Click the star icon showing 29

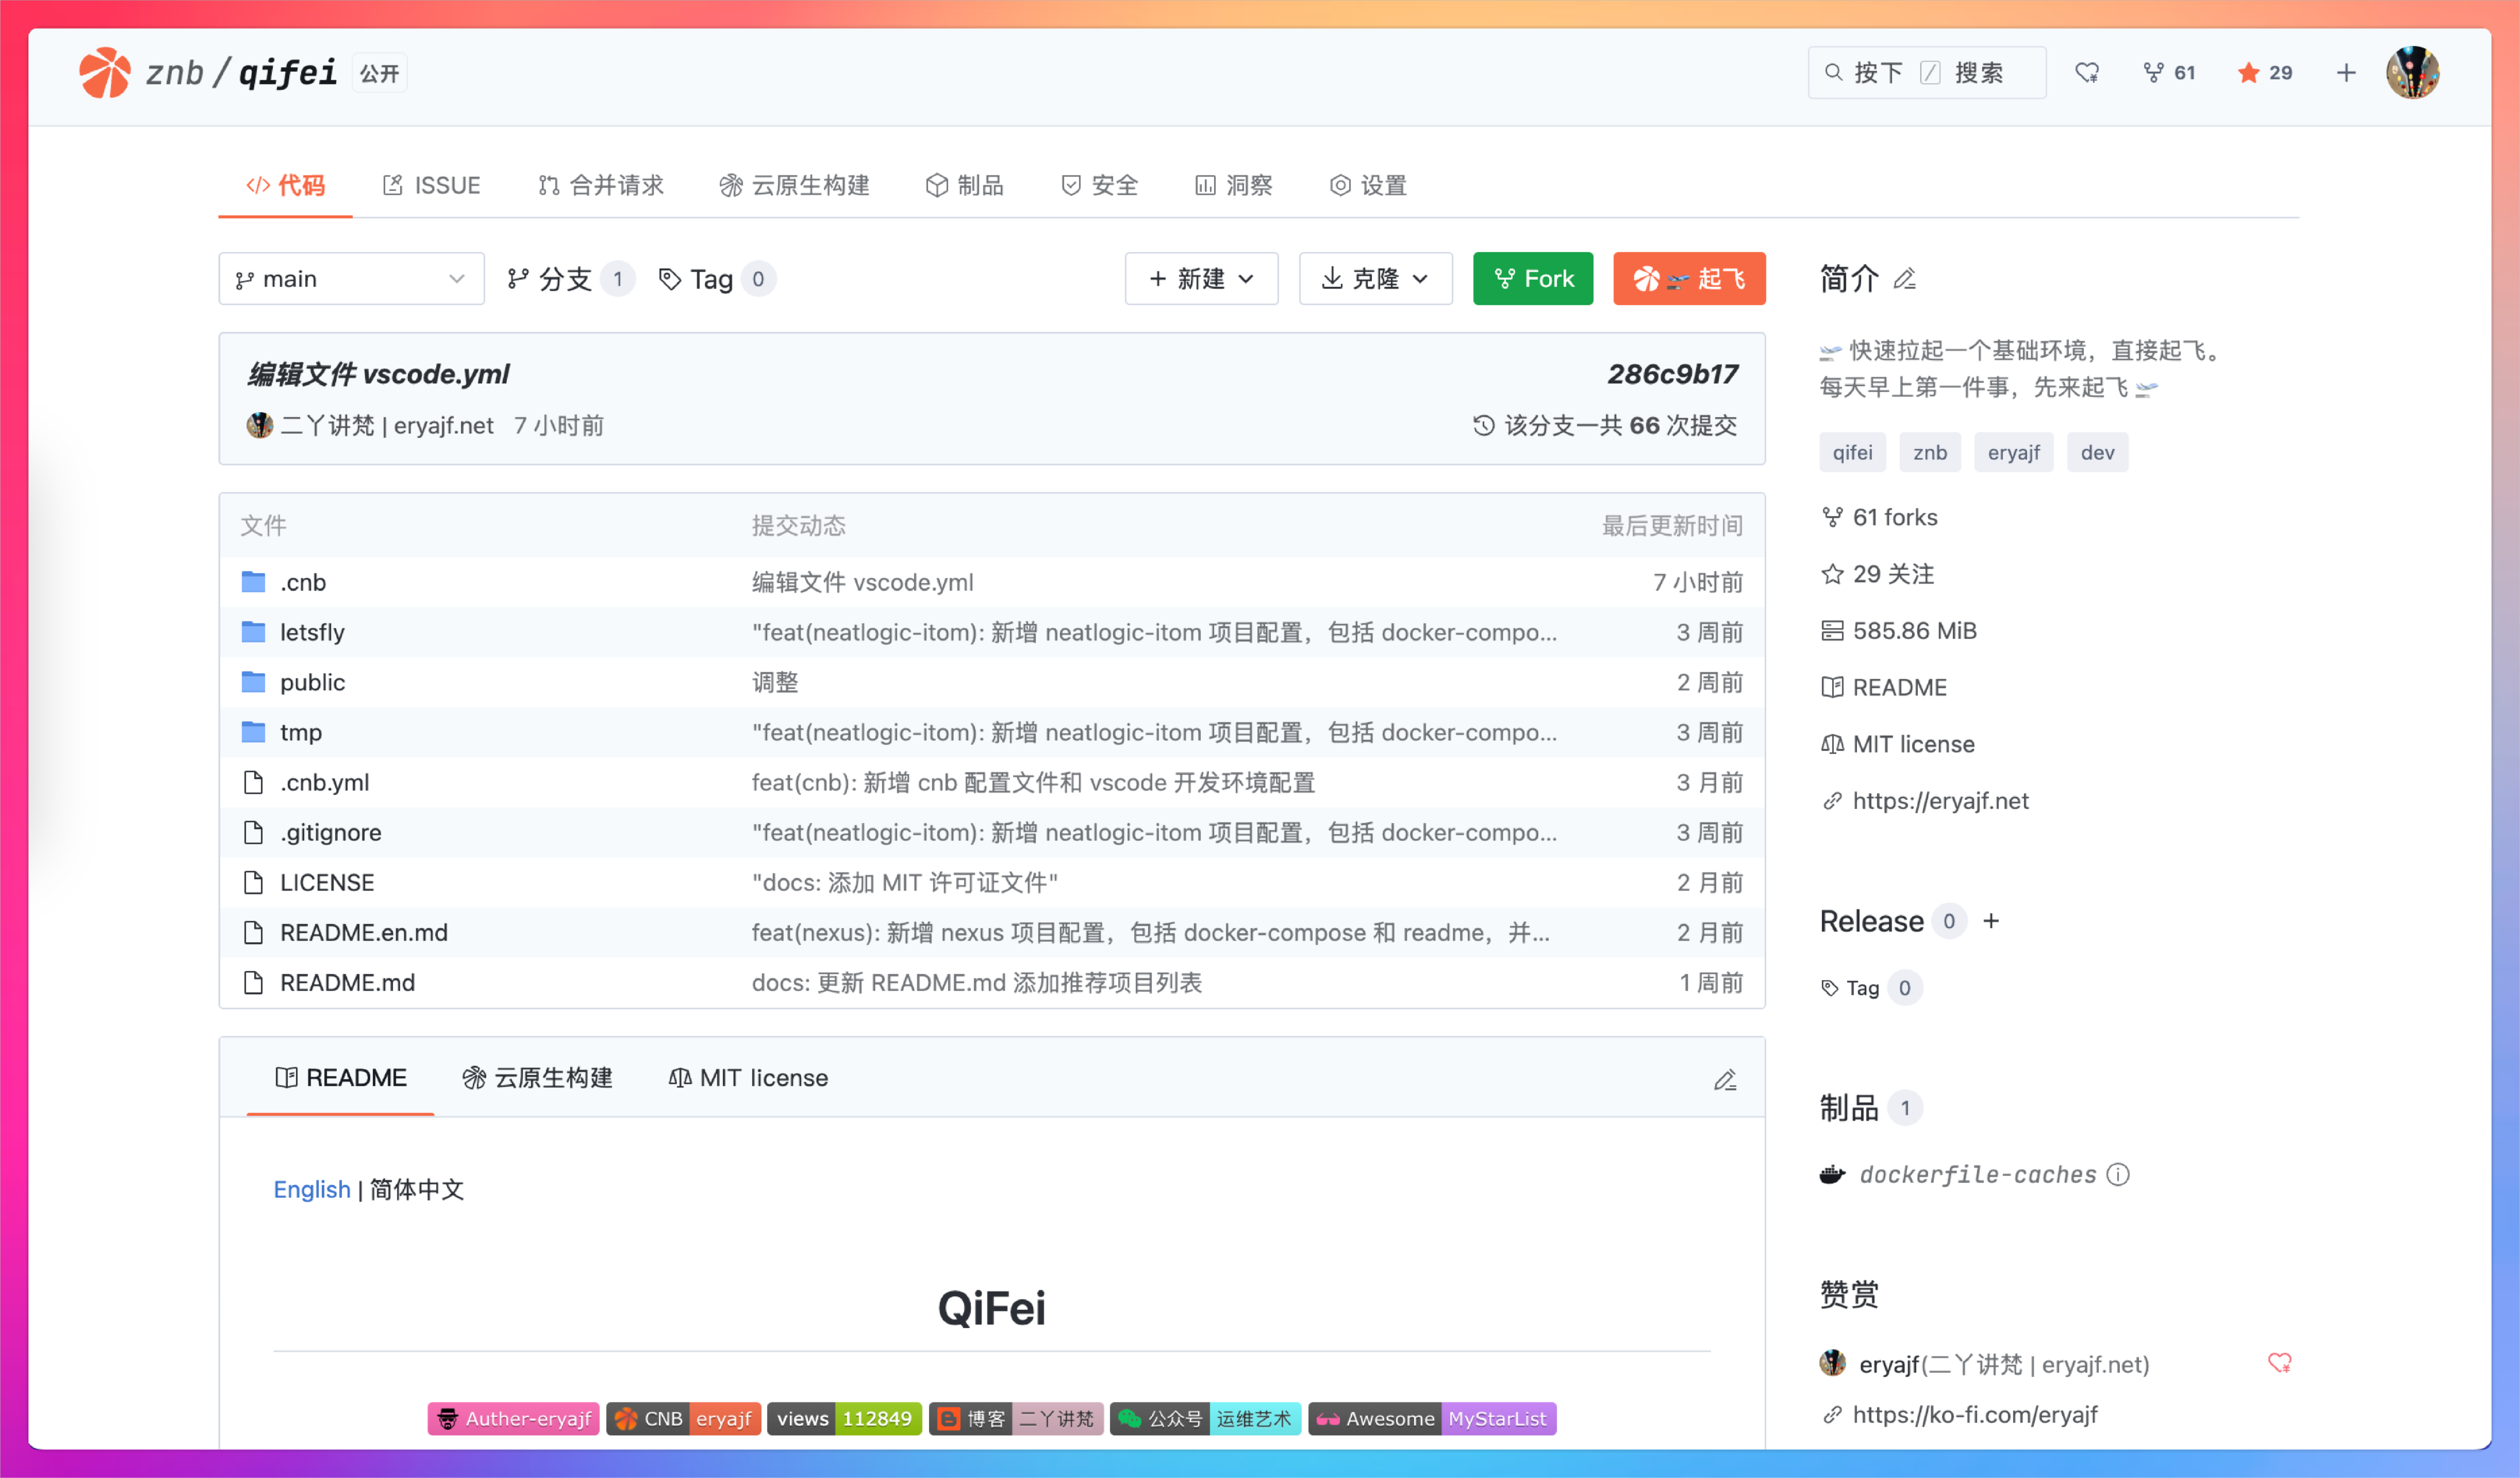pos(2248,73)
